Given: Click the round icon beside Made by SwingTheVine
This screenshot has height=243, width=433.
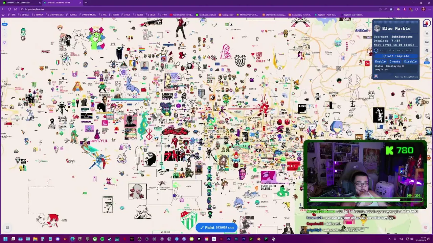Looking at the screenshot, I should [376, 76].
